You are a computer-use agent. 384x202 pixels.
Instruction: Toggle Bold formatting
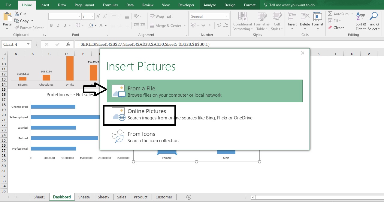[x=52, y=26]
